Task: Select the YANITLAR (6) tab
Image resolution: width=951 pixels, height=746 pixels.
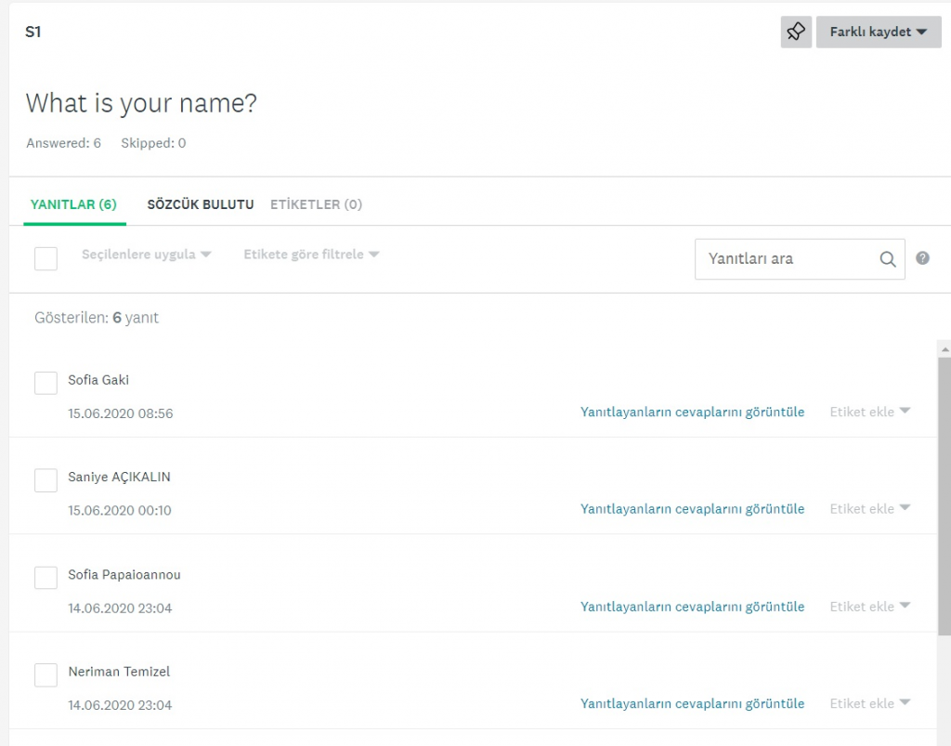Action: (73, 204)
